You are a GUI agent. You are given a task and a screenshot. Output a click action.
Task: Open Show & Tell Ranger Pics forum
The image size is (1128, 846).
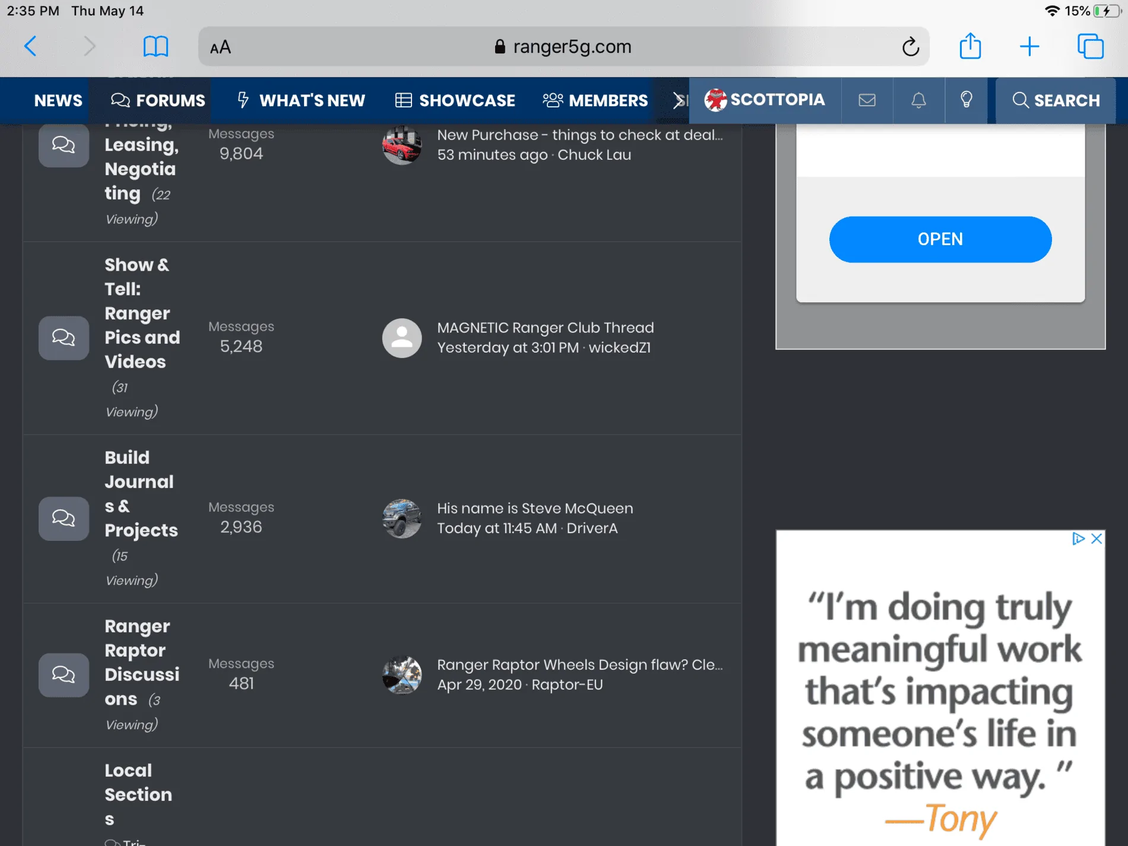pos(142,313)
